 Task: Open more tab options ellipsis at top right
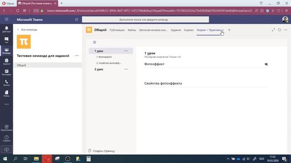(286, 30)
